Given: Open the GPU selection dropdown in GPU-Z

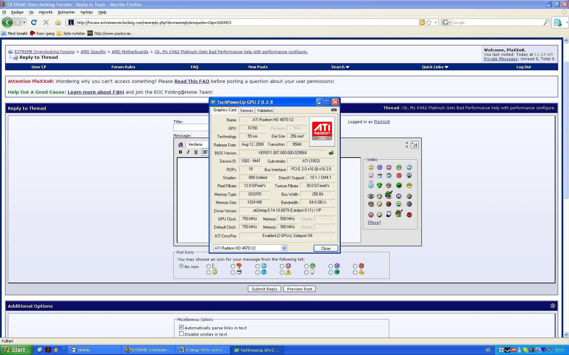Looking at the screenshot, I should point(284,248).
